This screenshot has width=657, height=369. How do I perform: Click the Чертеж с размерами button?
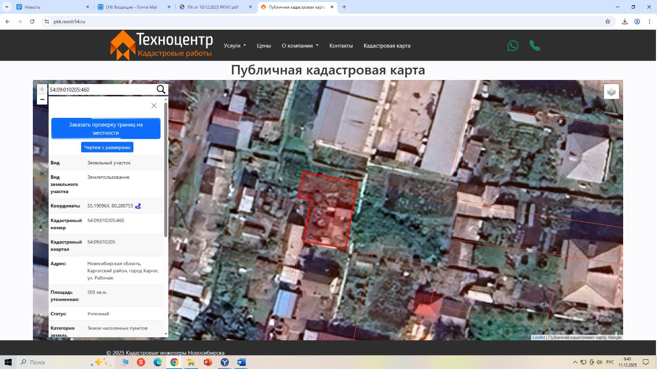[107, 147]
